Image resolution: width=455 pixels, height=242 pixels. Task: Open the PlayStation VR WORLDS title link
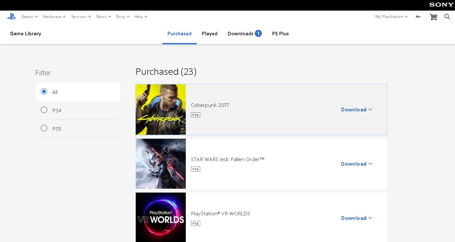click(x=220, y=214)
